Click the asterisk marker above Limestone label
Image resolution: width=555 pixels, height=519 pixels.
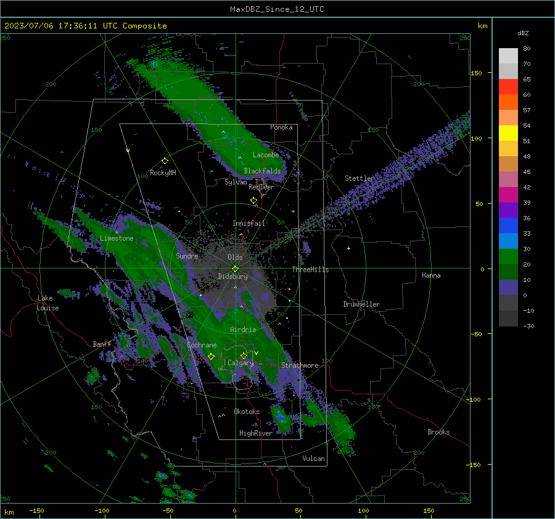(x=117, y=233)
